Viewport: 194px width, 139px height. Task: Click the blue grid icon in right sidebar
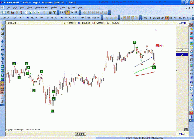click(x=192, y=78)
